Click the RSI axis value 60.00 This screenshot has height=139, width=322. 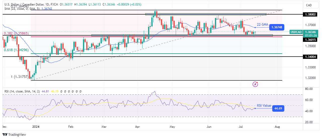309,100
